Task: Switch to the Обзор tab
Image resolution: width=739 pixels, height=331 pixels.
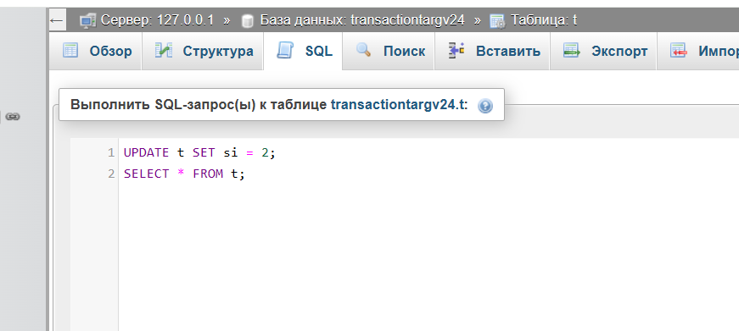Action: click(x=96, y=51)
